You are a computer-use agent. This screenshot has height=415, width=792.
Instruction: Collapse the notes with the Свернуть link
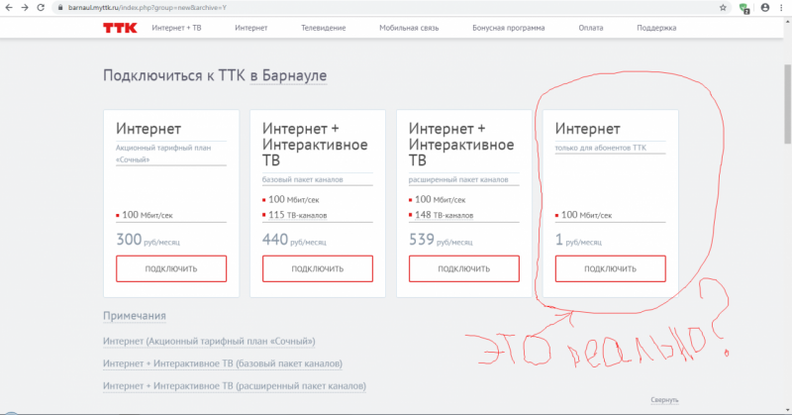[x=664, y=400]
